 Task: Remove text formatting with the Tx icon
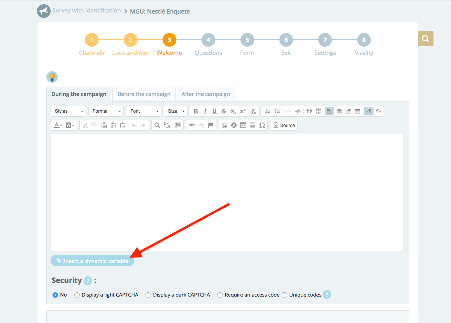pos(253,111)
